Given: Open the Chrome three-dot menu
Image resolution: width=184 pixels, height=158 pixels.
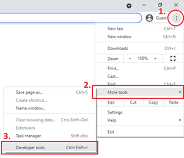Looking at the screenshot, I should click(x=176, y=18).
